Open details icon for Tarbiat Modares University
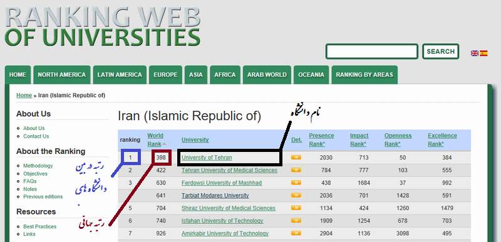 [296, 195]
